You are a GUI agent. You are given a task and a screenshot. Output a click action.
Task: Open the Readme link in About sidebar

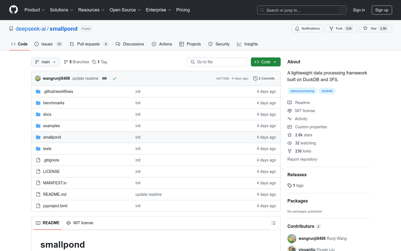[299, 103]
